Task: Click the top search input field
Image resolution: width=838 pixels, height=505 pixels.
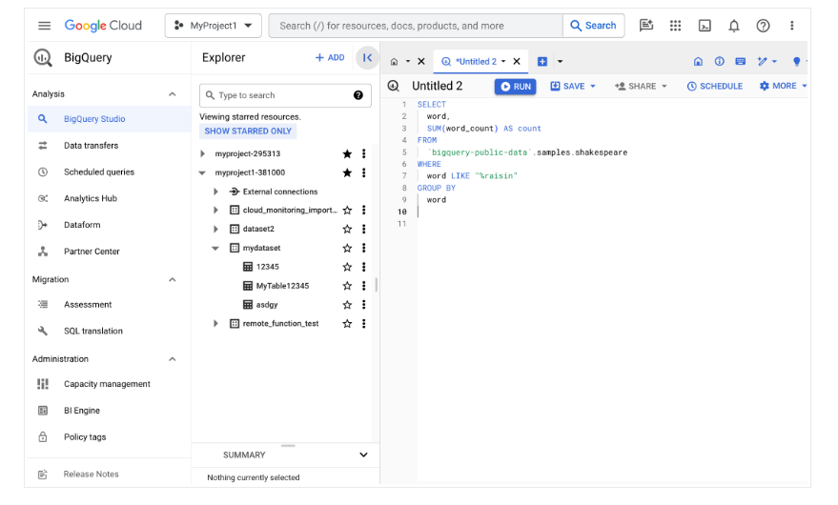Action: click(416, 26)
